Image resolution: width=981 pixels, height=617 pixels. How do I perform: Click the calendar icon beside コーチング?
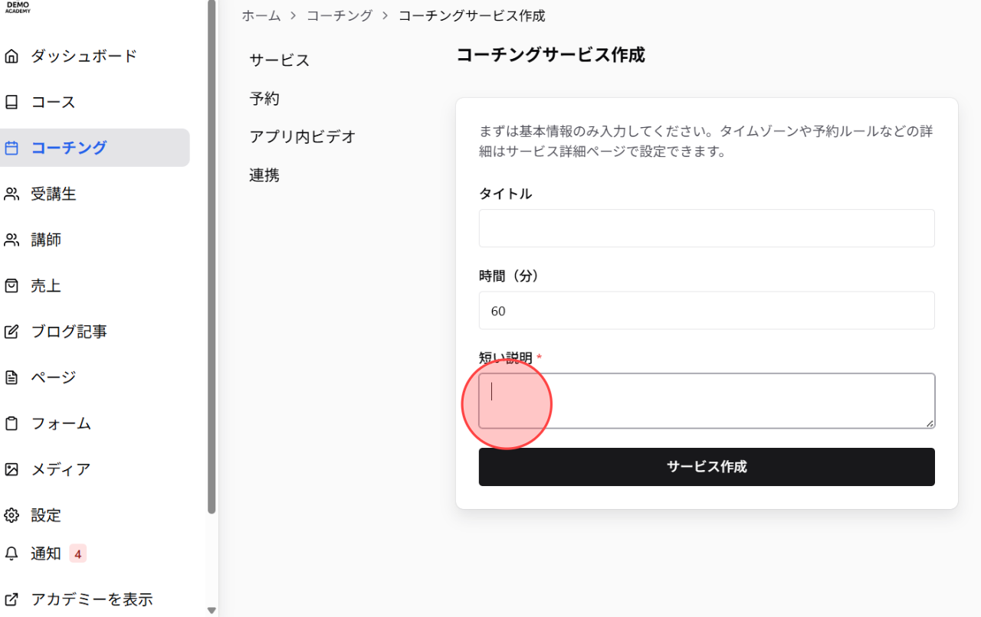coord(11,148)
